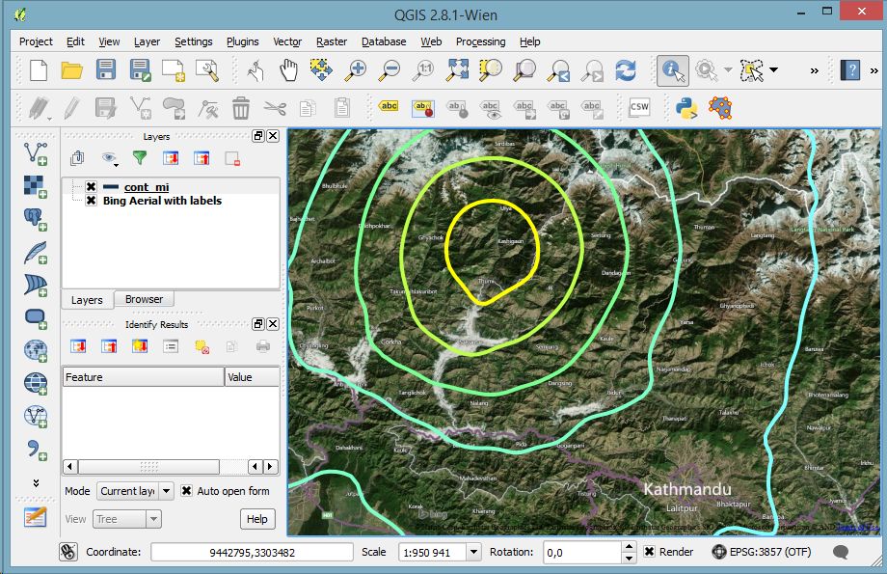Image resolution: width=887 pixels, height=574 pixels.
Task: Open the Processing menu
Action: point(480,41)
